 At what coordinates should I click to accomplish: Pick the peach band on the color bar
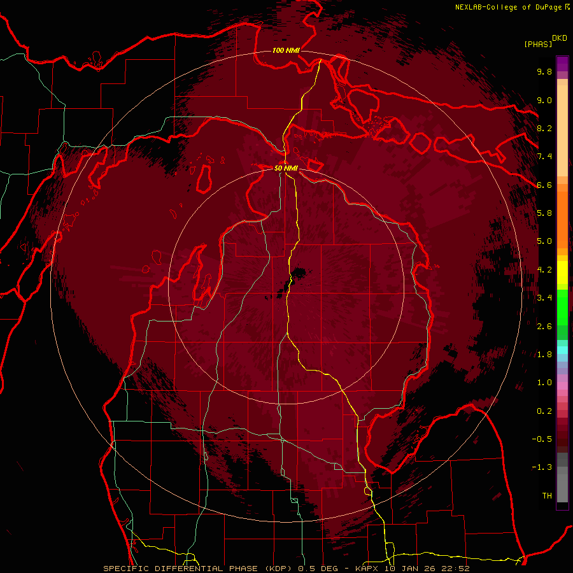tap(562, 132)
